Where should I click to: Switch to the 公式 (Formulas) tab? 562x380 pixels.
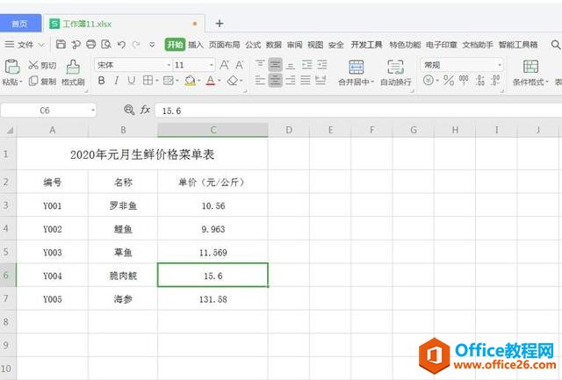click(253, 45)
